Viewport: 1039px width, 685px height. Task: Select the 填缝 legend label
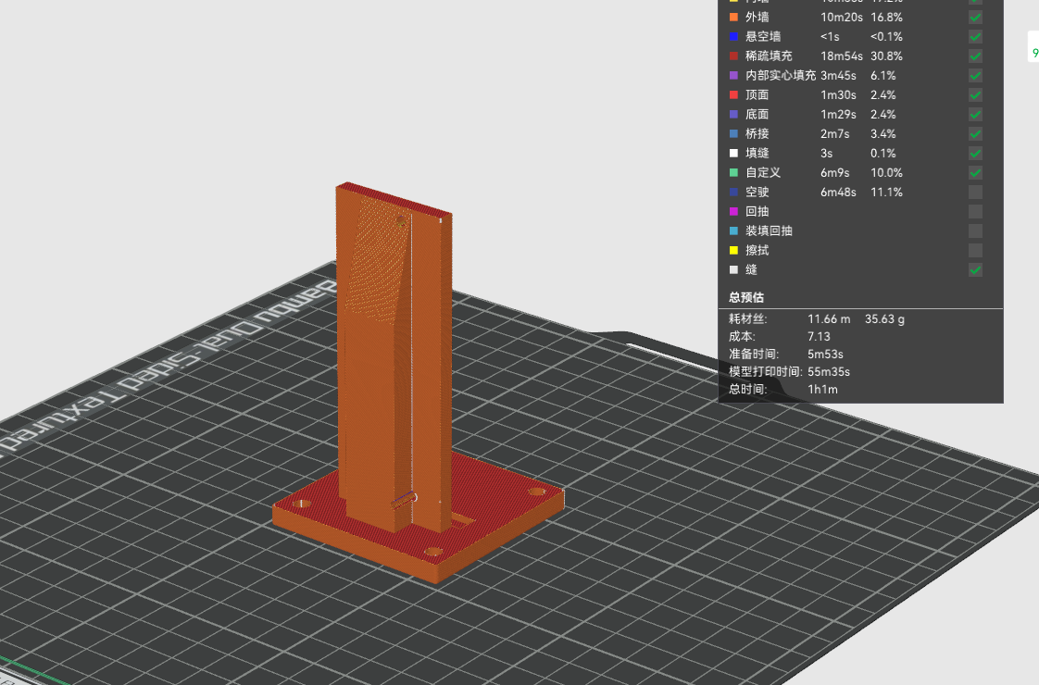(x=757, y=153)
